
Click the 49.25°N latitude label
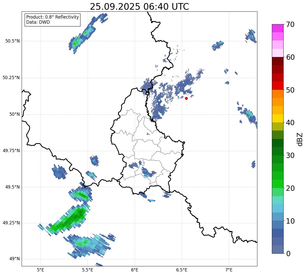(11, 223)
